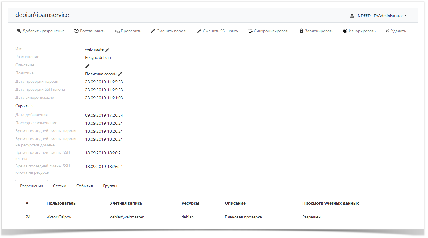Expand the user profile dropdown arrow
The height and width of the screenshot is (238, 428).
point(405,15)
